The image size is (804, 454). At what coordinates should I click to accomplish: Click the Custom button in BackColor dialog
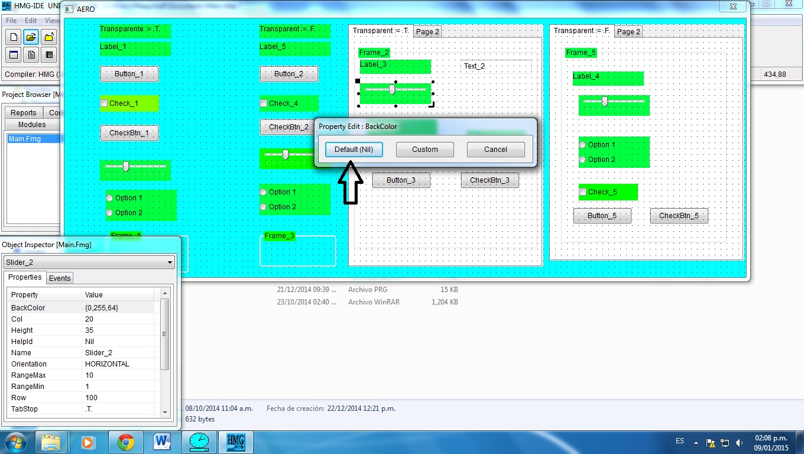pos(425,150)
